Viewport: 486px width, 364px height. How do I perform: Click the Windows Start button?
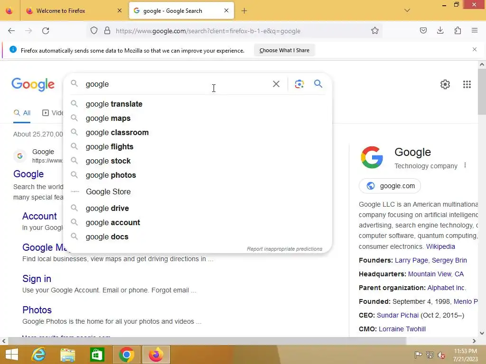(12, 355)
